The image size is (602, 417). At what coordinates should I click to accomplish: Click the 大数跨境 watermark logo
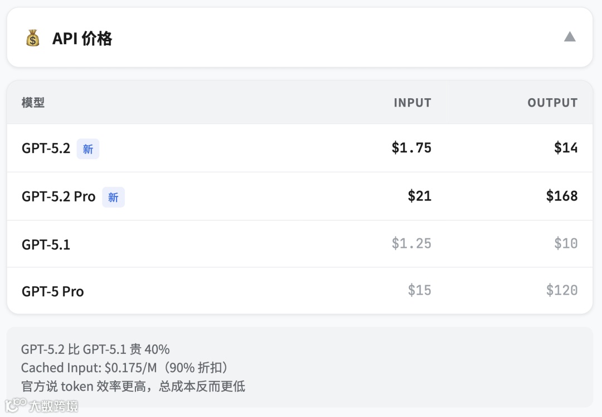pyautogui.click(x=42, y=405)
